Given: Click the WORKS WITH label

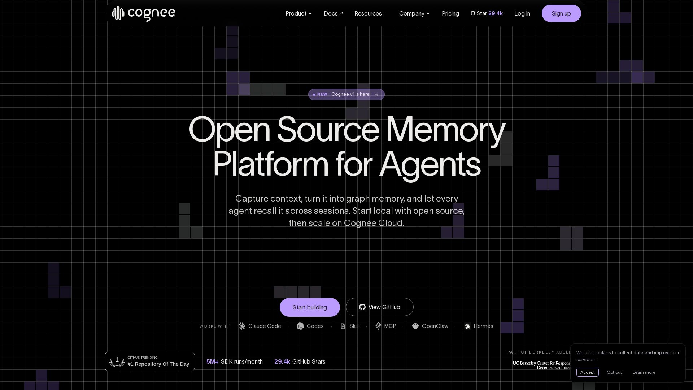Looking at the screenshot, I should 215,326.
